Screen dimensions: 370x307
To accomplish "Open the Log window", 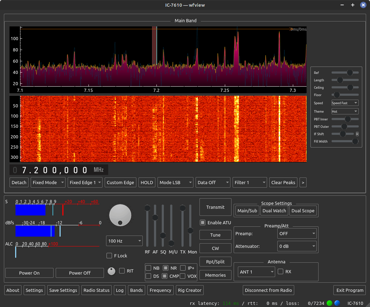I will point(120,290).
